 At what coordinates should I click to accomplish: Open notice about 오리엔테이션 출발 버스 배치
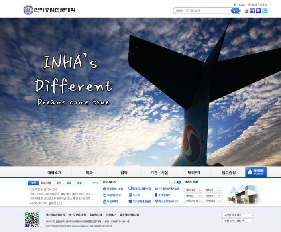(62, 194)
